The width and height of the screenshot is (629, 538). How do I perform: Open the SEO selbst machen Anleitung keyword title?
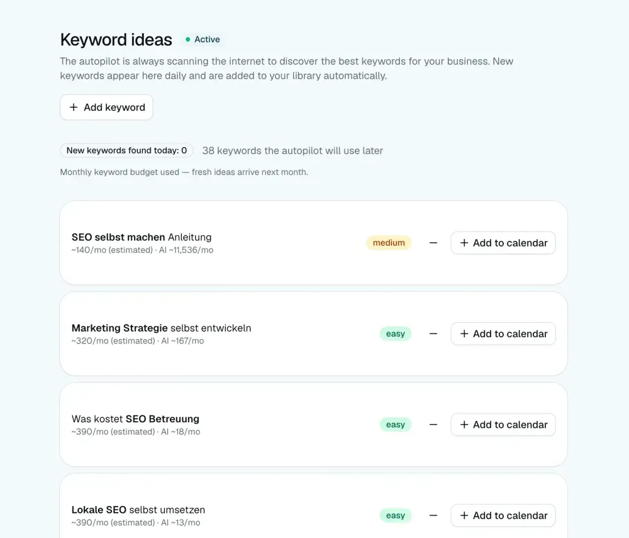142,237
